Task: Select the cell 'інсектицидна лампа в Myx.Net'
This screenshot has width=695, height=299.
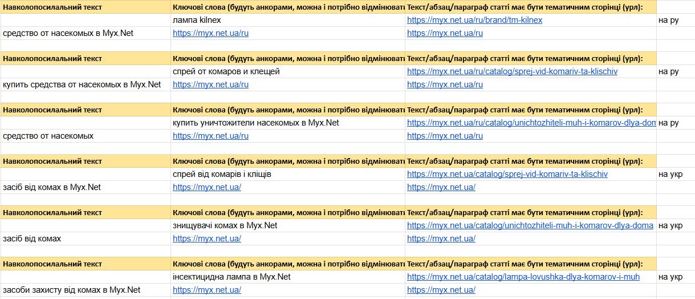Action: point(288,277)
